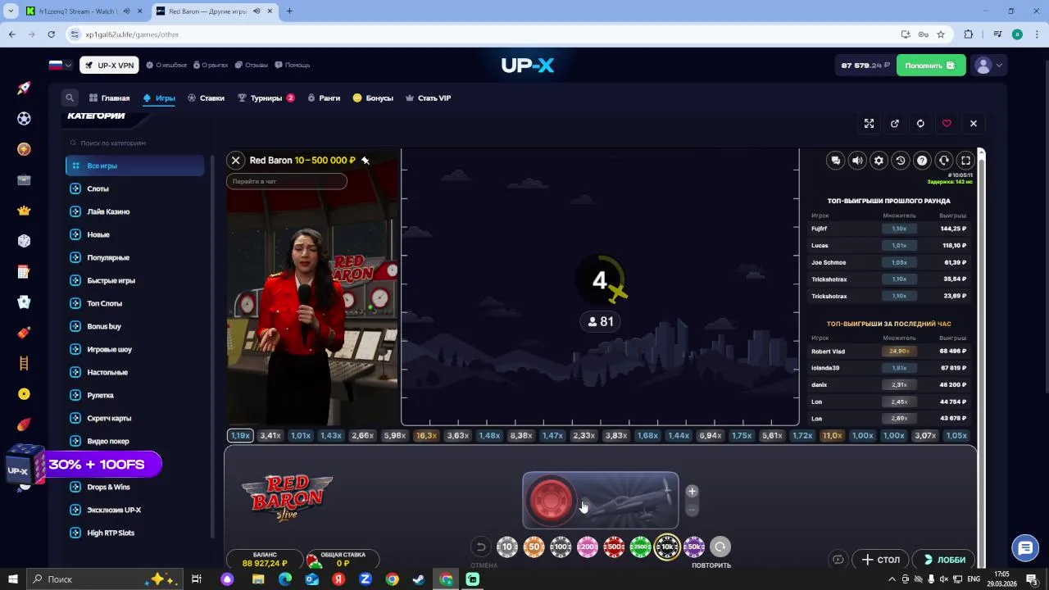Select the 10k chip
Screen dimensions: 1049x590
tap(667, 547)
